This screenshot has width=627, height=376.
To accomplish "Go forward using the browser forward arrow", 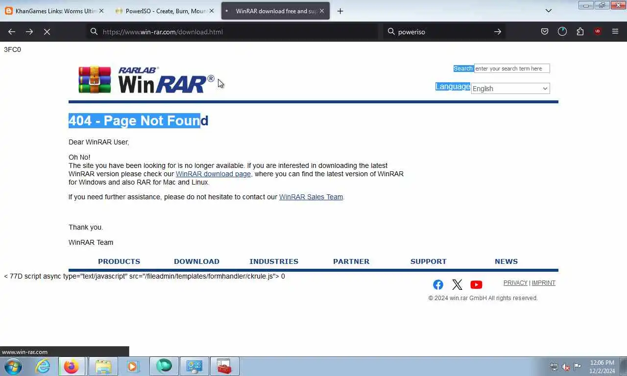I will coord(29,31).
